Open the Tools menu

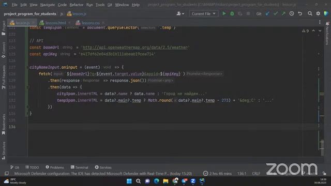pos(100,5)
